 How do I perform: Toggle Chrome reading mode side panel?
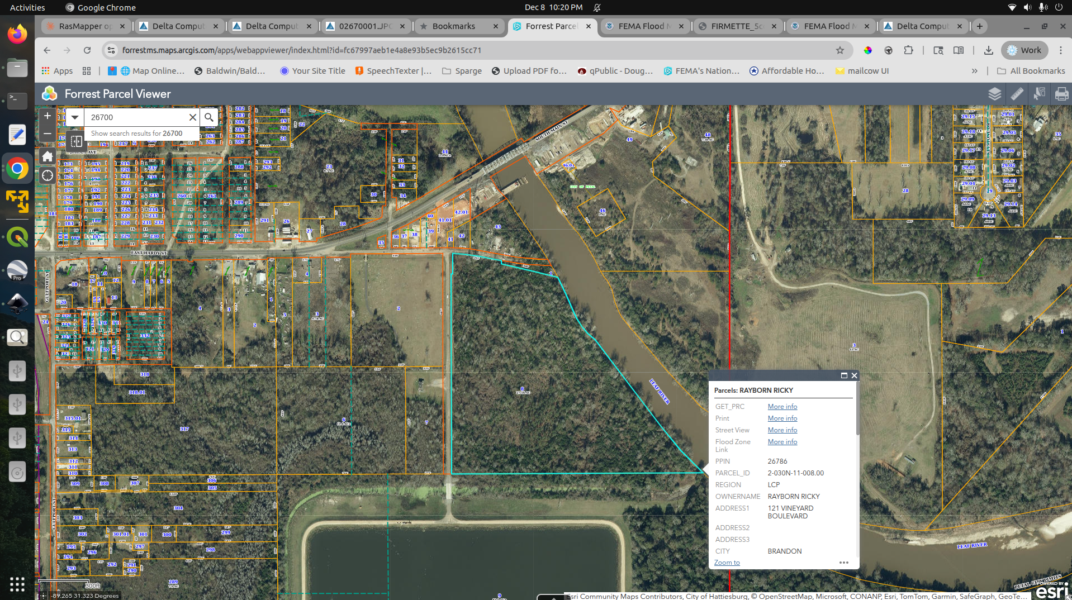[959, 50]
